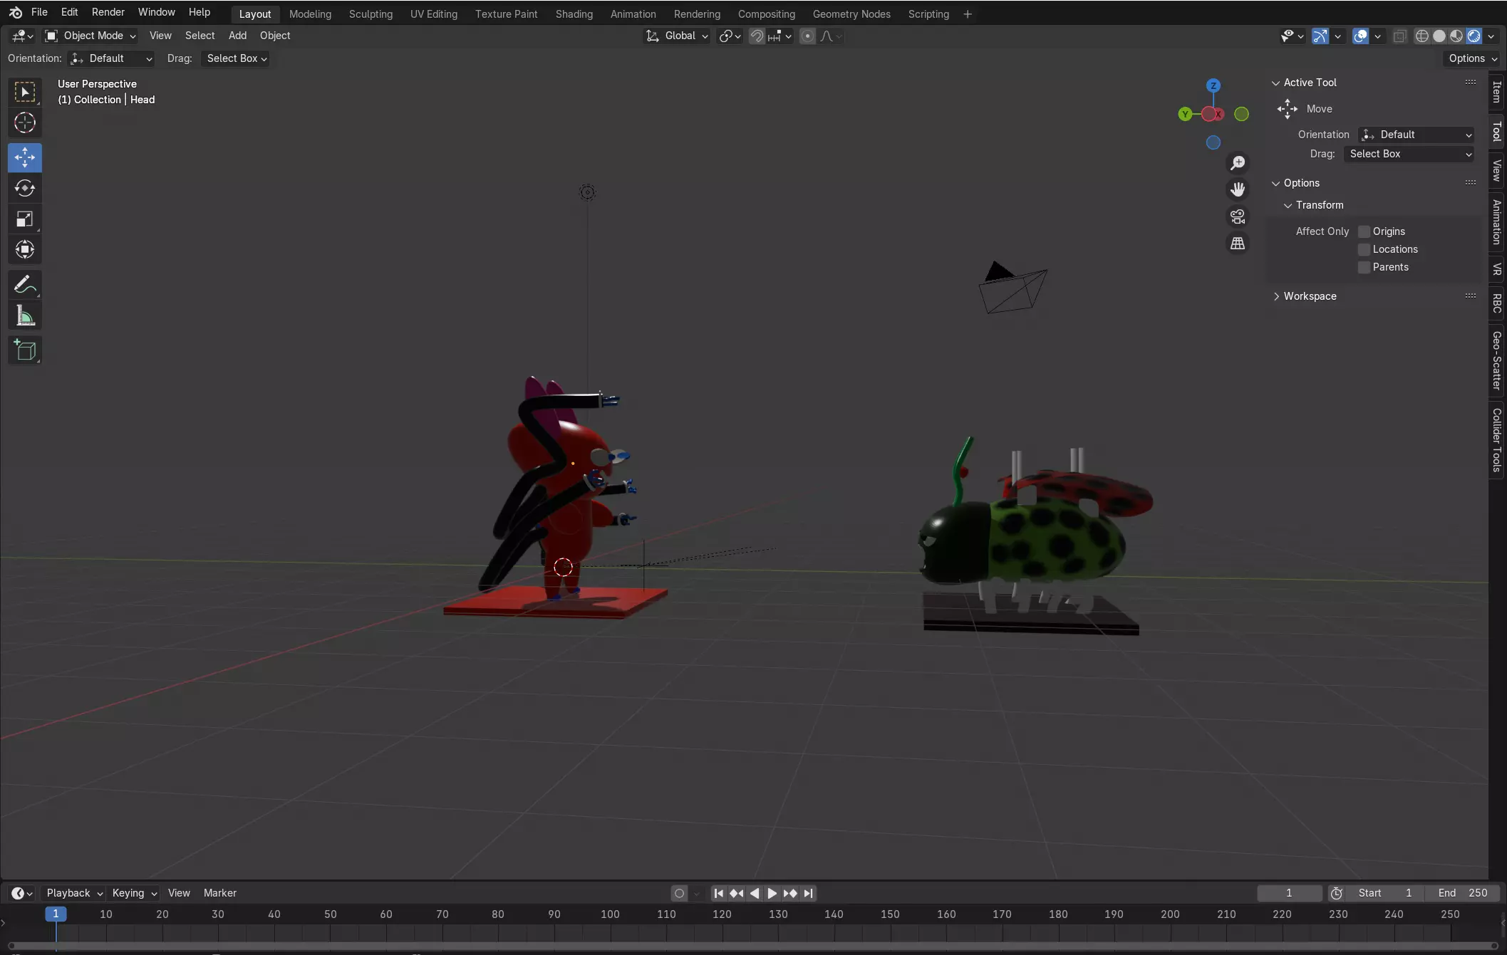Open the Add menu in viewport header
The height and width of the screenshot is (955, 1507).
point(237,36)
